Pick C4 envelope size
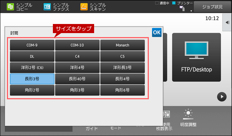Viewport: 232px width, 136px height. coord(77,56)
